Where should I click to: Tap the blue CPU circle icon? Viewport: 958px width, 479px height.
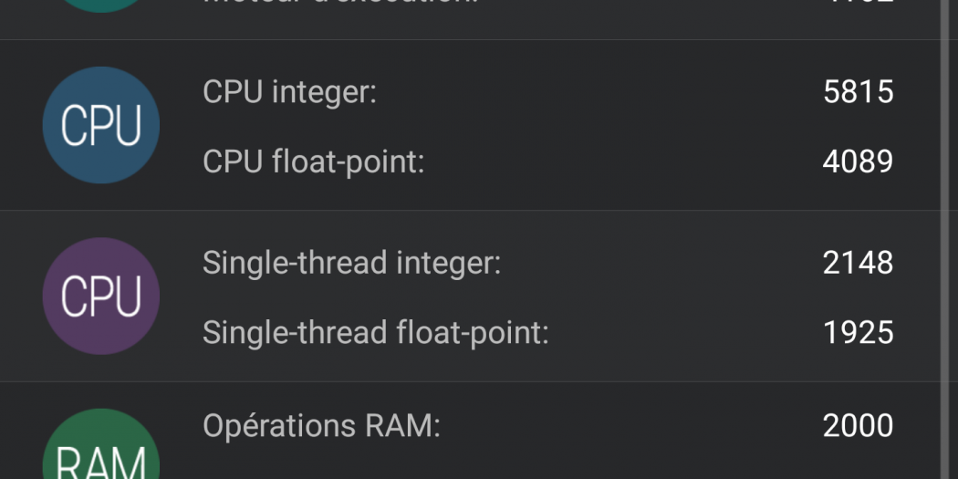pos(101,125)
